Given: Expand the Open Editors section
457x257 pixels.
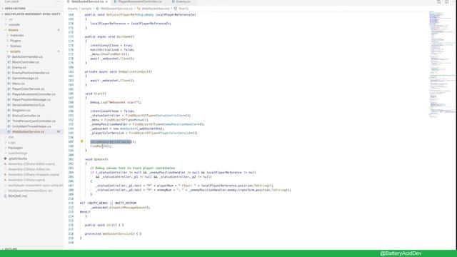Looking at the screenshot, I should tap(15, 9).
